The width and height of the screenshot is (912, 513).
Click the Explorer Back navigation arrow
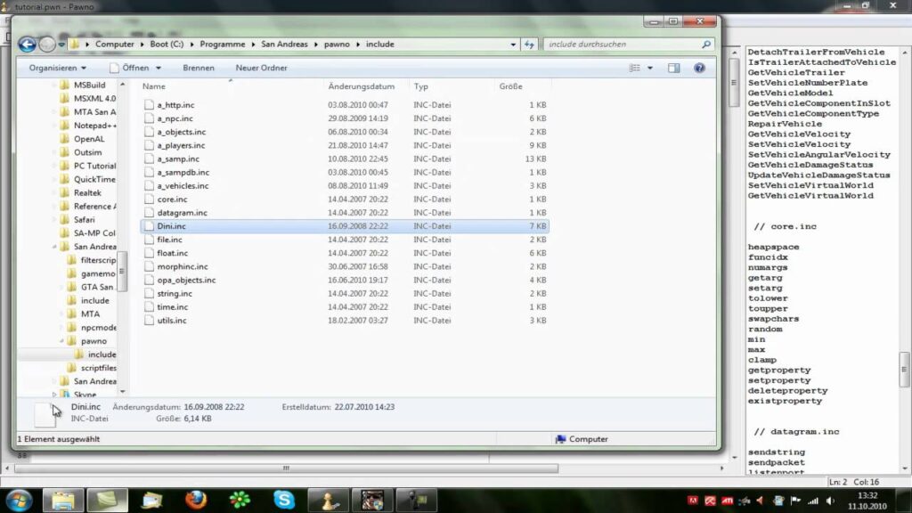click(x=27, y=45)
